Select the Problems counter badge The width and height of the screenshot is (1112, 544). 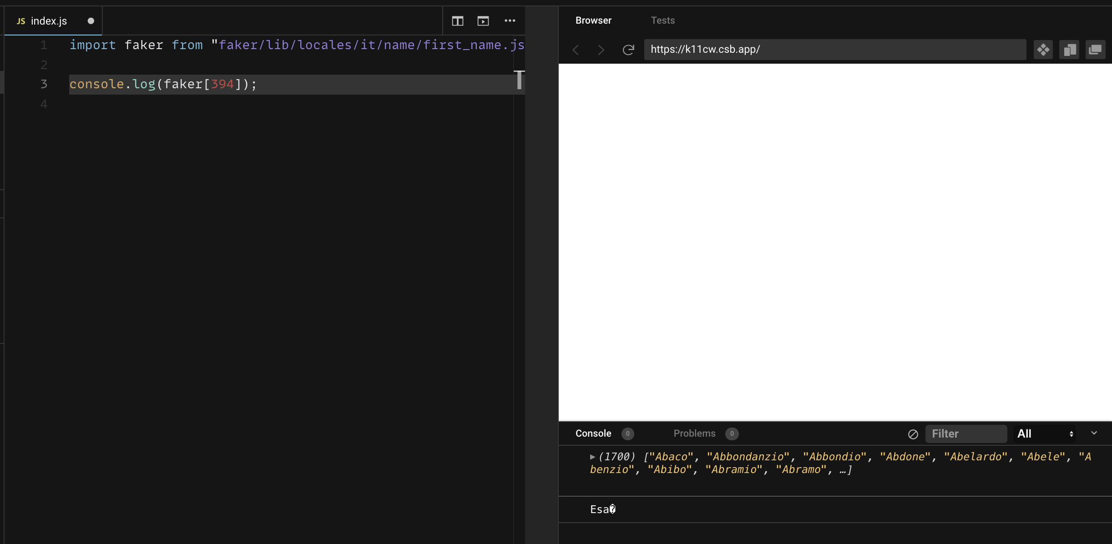pos(732,434)
